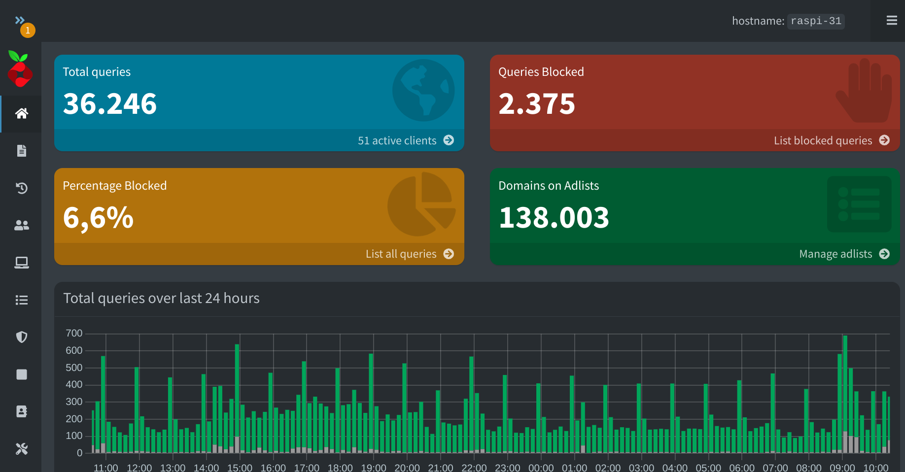Open Query Log document icon in sidebar
This screenshot has height=472, width=905.
[21, 151]
